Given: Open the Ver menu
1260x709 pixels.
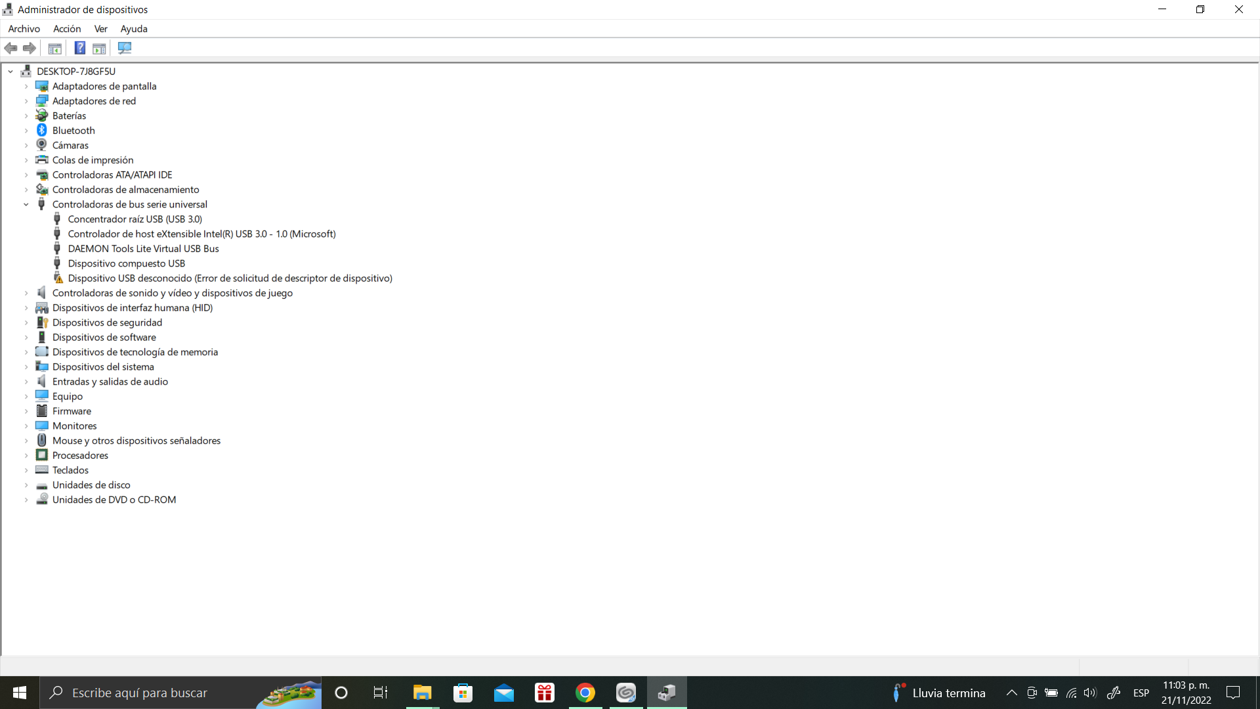Looking at the screenshot, I should (x=100, y=29).
